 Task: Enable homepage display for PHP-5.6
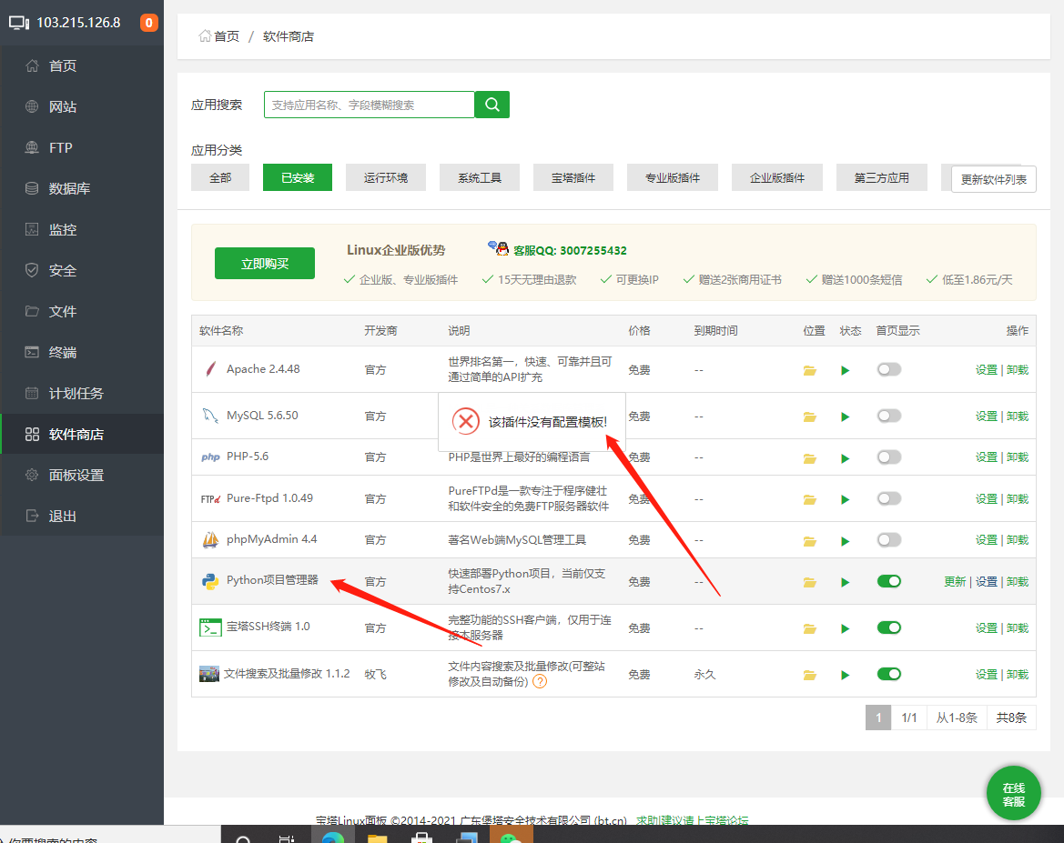pyautogui.click(x=889, y=457)
